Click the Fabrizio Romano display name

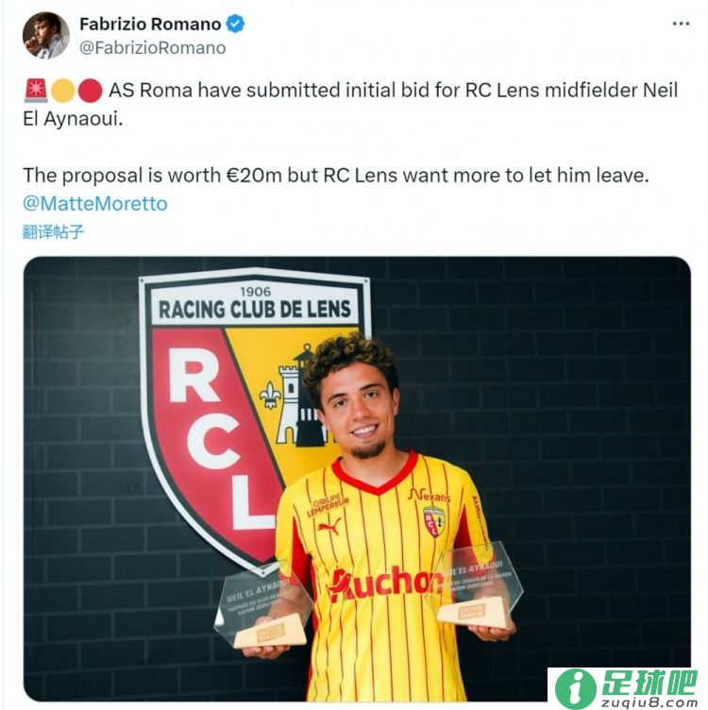150,24
